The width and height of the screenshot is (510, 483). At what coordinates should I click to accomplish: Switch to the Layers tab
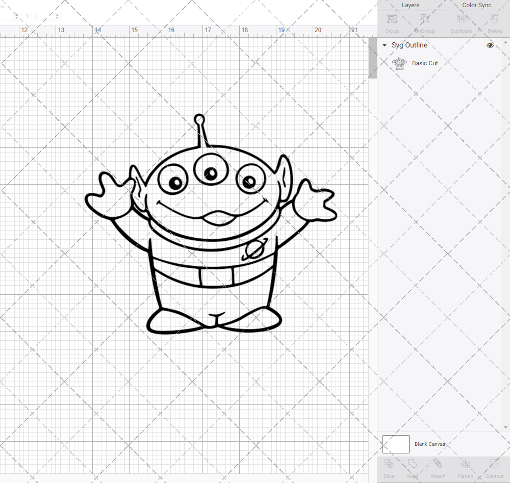[x=411, y=5]
